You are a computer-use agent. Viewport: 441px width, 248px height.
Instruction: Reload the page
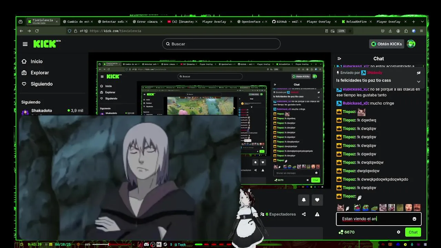coord(37,31)
